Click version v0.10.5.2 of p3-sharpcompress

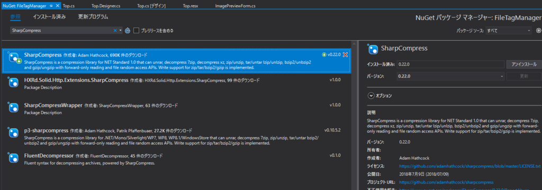click(332, 130)
